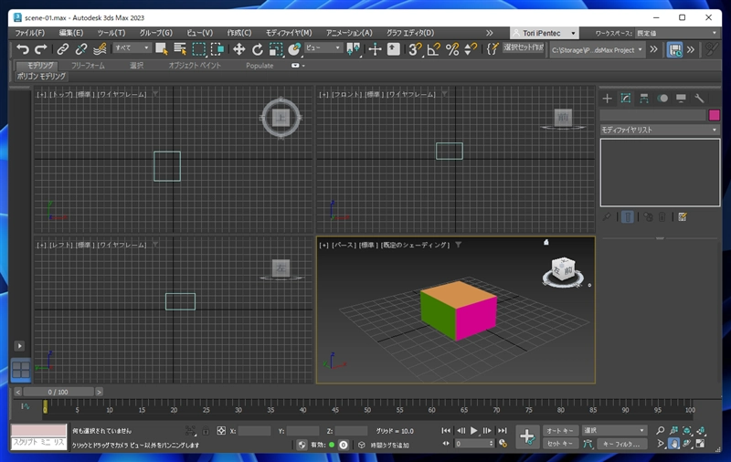Viewport: 731px width, 462px height.
Task: Click the Select and Place tool
Action: click(294, 49)
